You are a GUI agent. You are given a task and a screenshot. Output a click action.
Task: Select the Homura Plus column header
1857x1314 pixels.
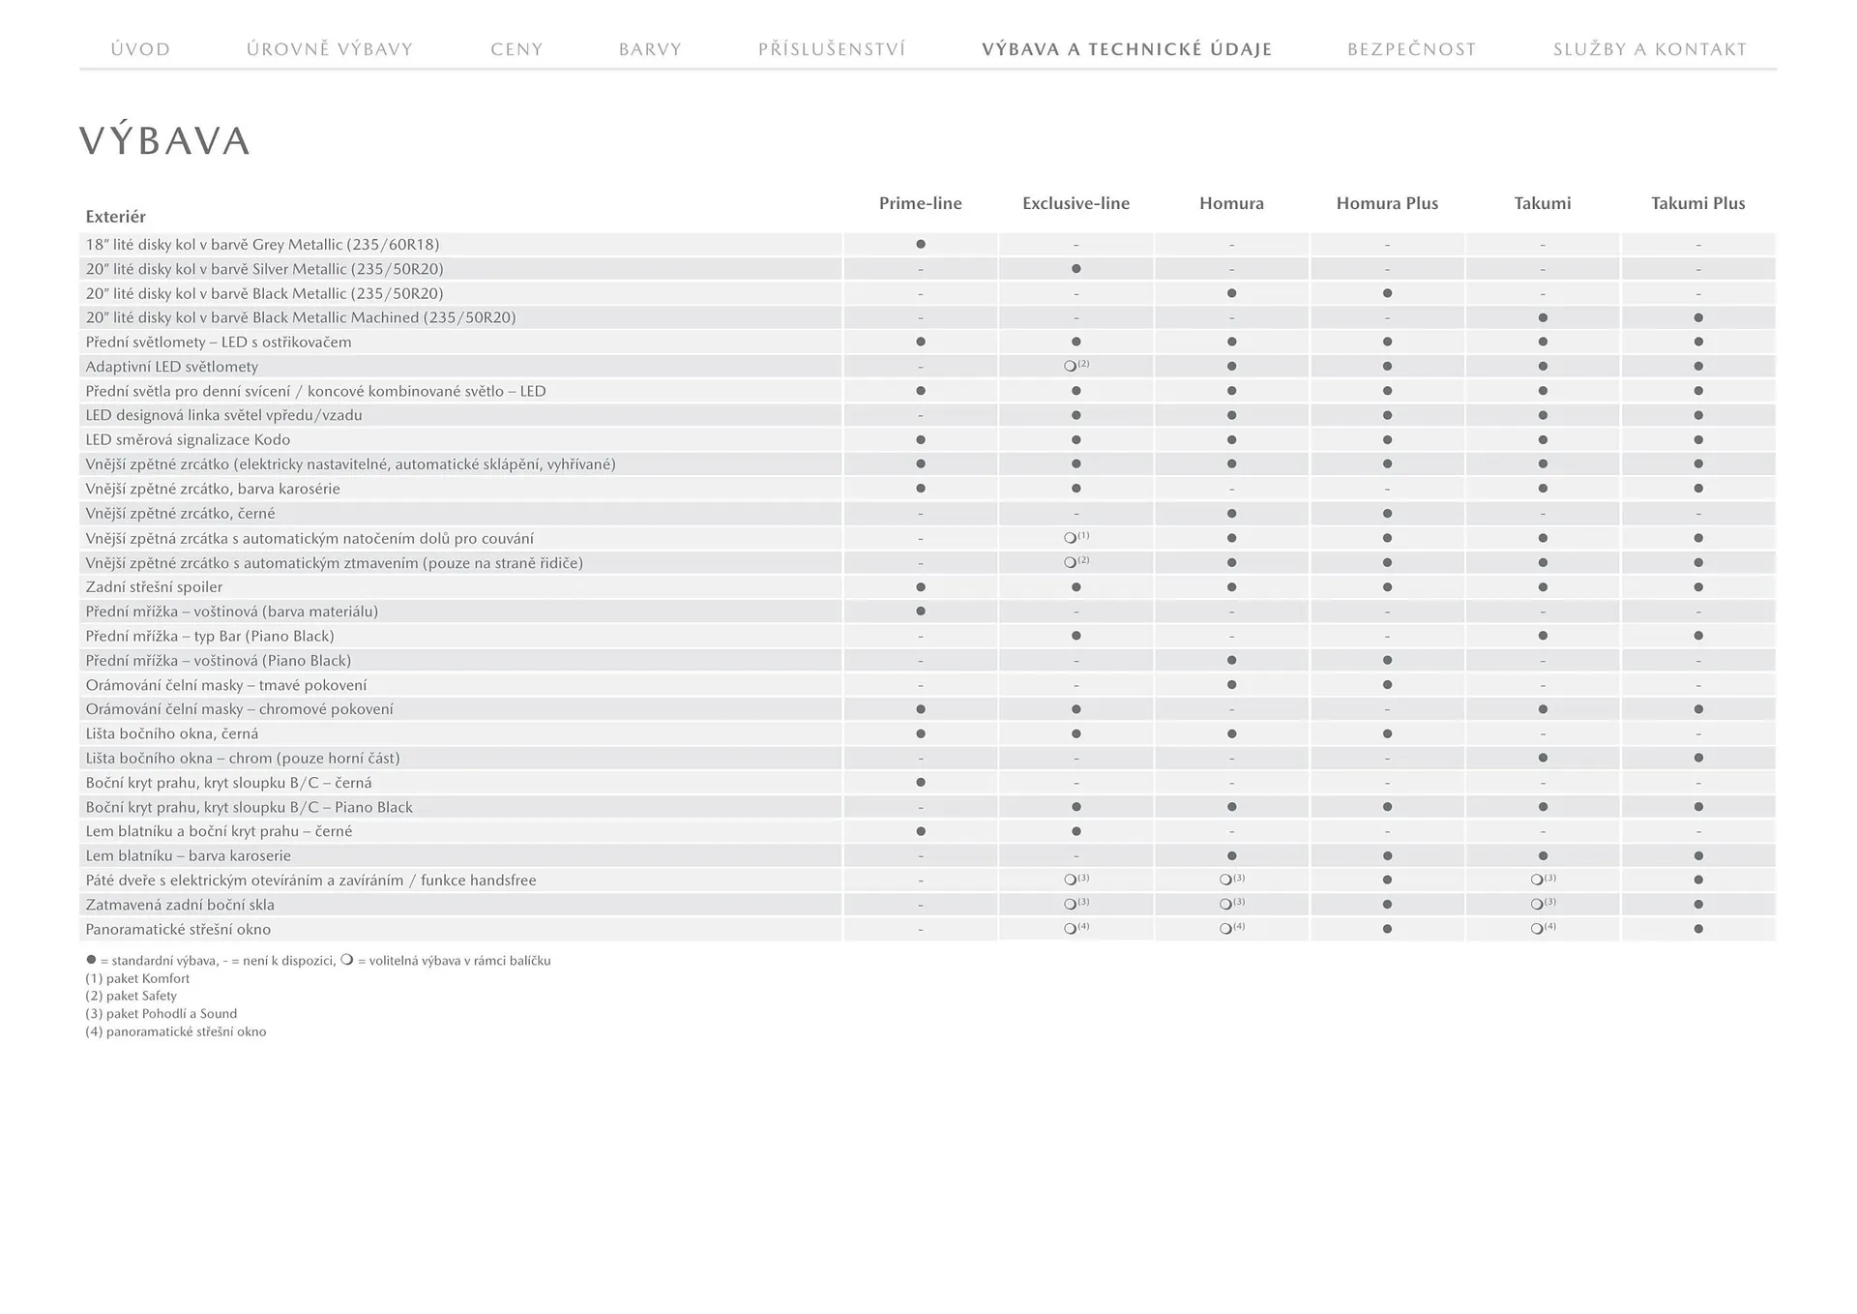(1387, 203)
